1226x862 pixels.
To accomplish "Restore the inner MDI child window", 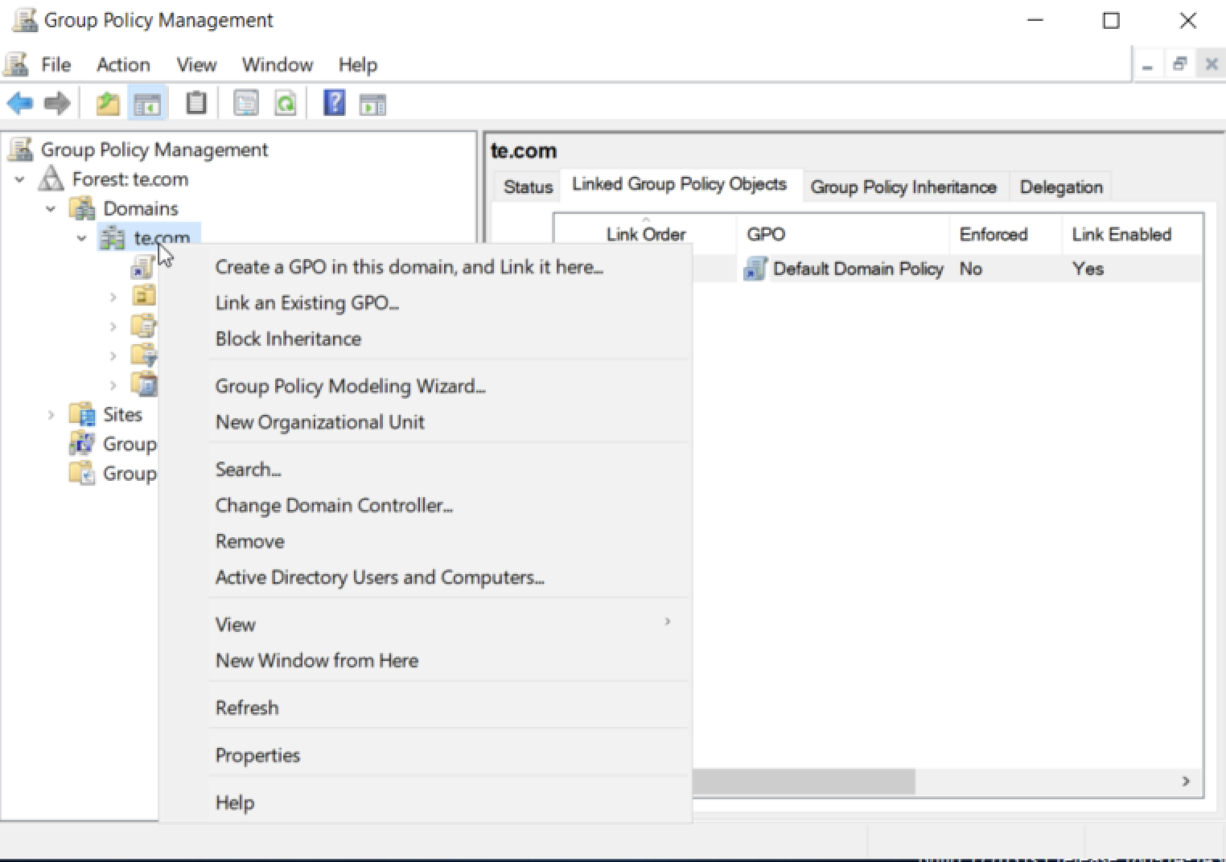I will (x=1179, y=64).
